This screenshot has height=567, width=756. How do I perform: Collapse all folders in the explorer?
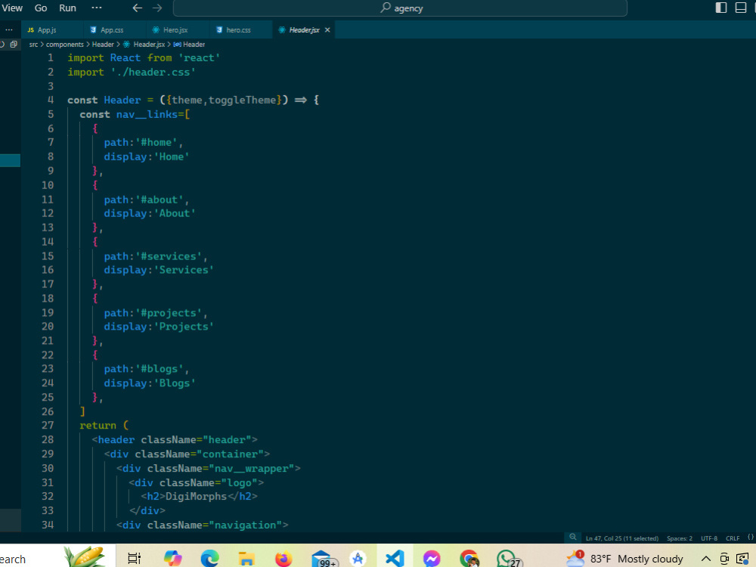tap(14, 45)
